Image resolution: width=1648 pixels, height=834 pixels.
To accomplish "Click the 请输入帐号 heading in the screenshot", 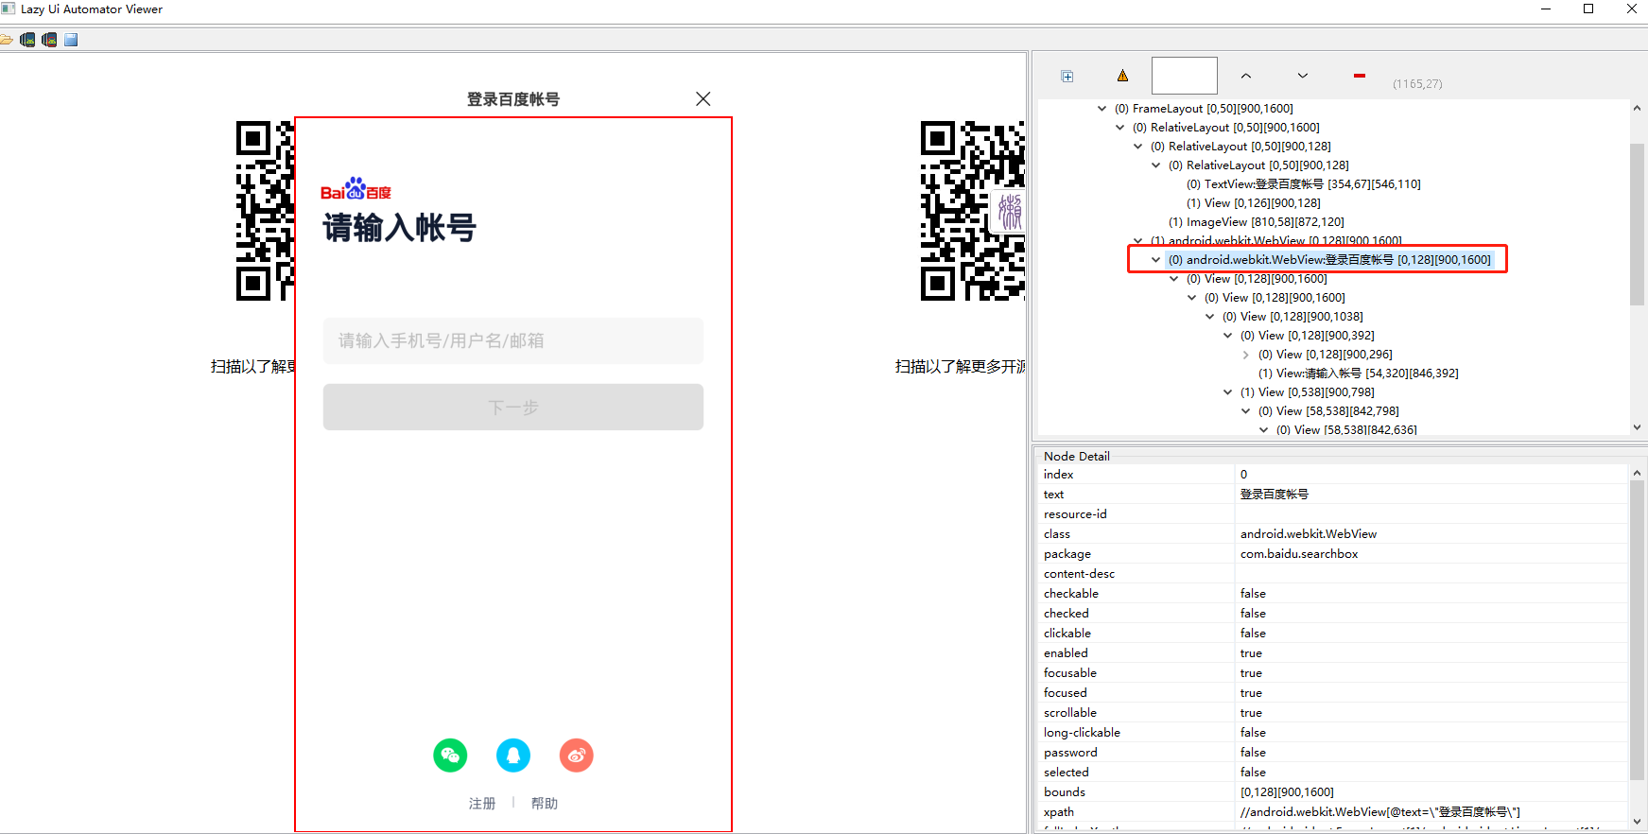I will 400,228.
